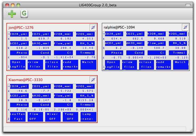Image resolution: width=196 pixels, height=136 pixels.
Task: Click Open LogFile in ralphie@PSC-1094 panel
Action: click(112, 65)
